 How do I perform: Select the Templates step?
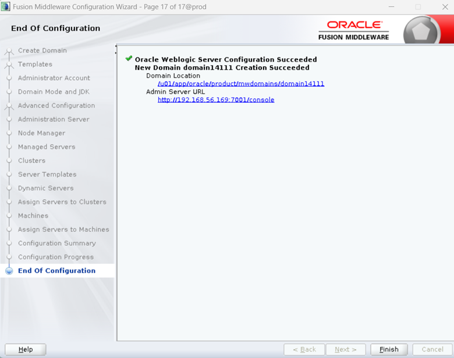[35, 64]
